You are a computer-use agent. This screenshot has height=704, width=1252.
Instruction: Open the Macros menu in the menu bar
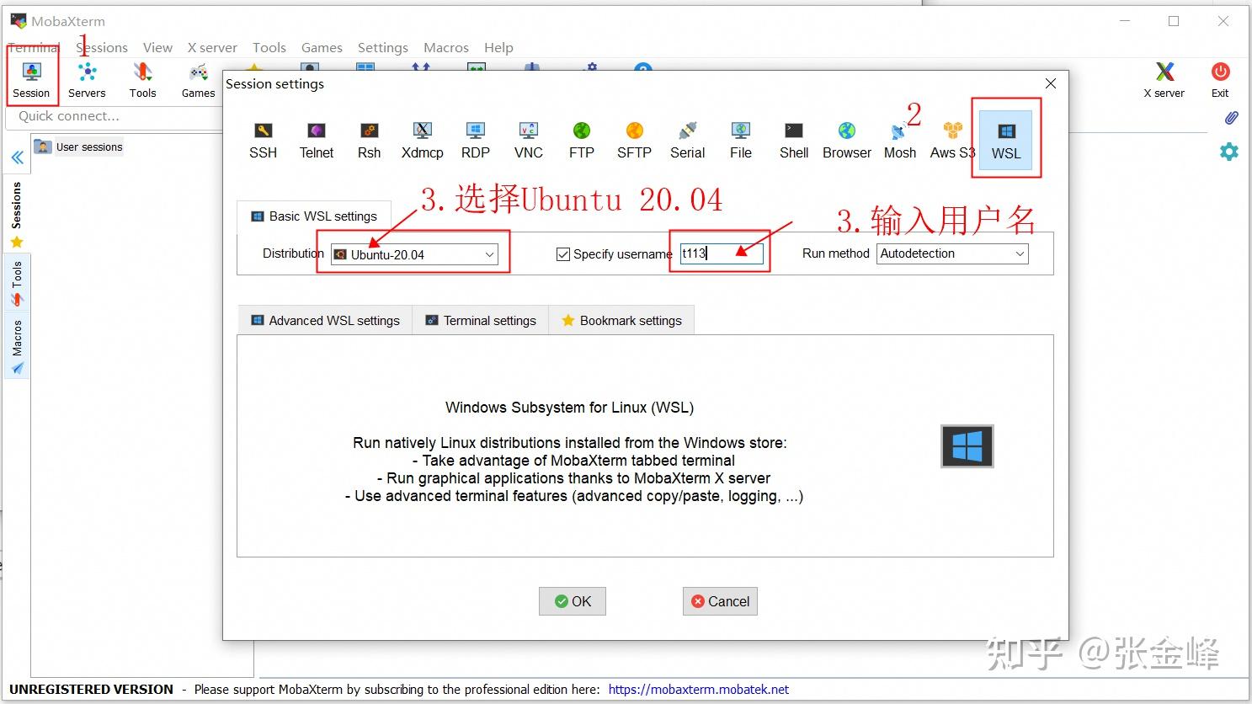coord(445,47)
